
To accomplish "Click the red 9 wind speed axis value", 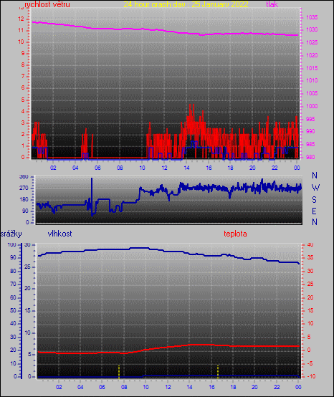I will coord(23,53).
